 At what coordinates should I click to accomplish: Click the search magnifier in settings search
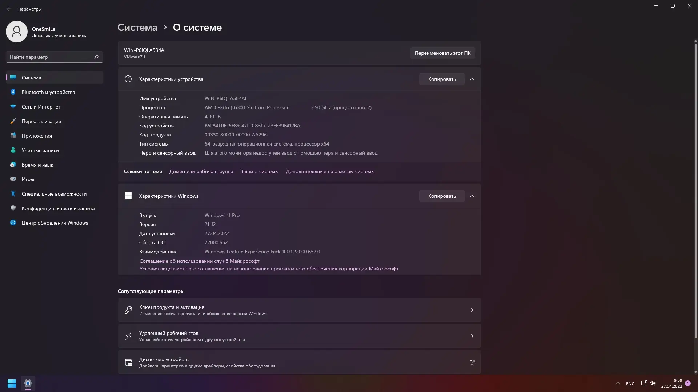[96, 57]
